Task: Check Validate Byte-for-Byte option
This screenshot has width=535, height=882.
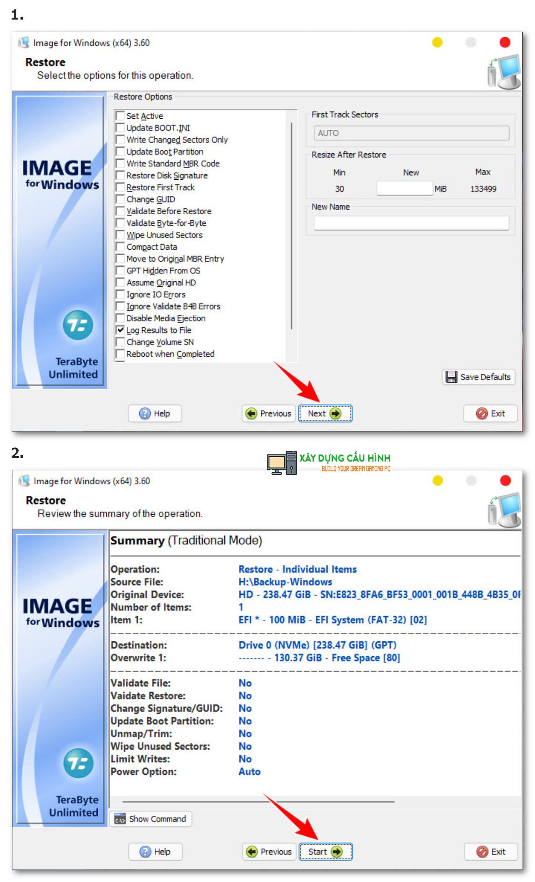Action: coord(120,223)
